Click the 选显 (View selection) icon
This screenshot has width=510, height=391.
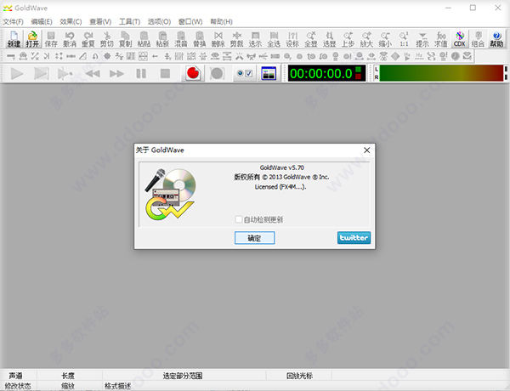pyautogui.click(x=330, y=39)
